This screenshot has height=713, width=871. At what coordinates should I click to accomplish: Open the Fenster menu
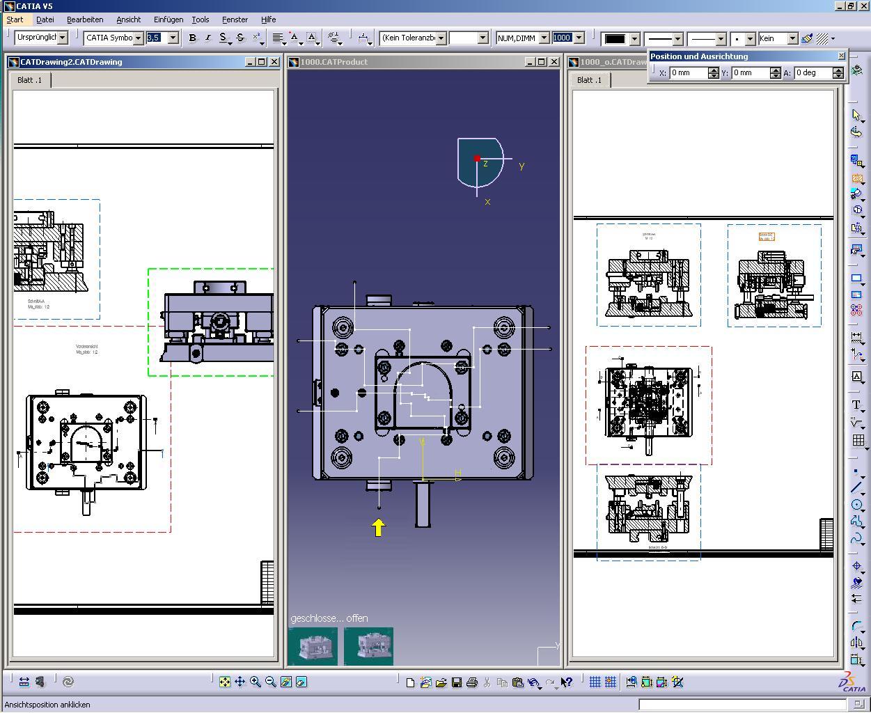(235, 19)
